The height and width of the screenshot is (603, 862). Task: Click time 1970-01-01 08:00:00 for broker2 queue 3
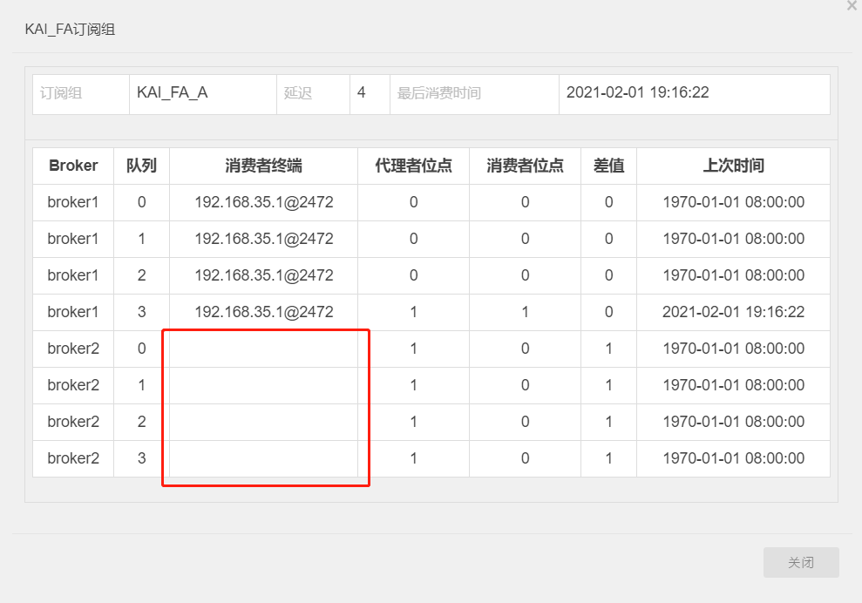point(733,457)
